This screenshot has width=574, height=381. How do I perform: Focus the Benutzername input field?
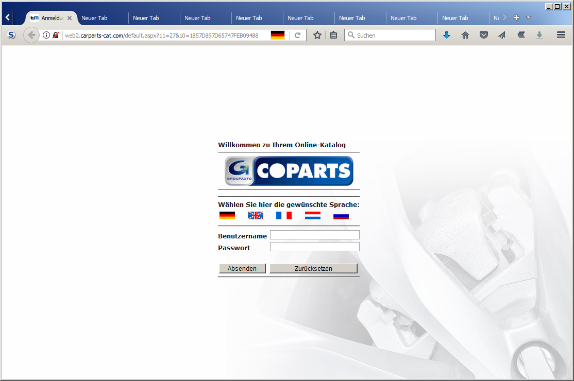pos(315,235)
